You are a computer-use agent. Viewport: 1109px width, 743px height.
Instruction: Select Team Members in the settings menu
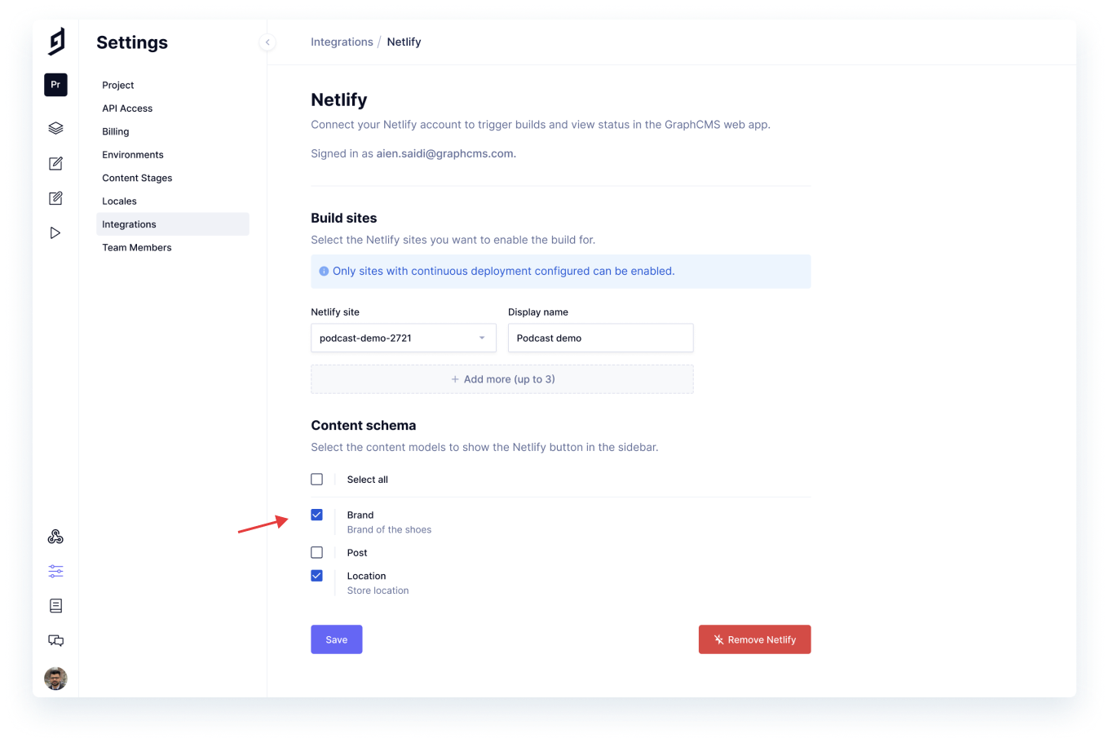point(136,247)
